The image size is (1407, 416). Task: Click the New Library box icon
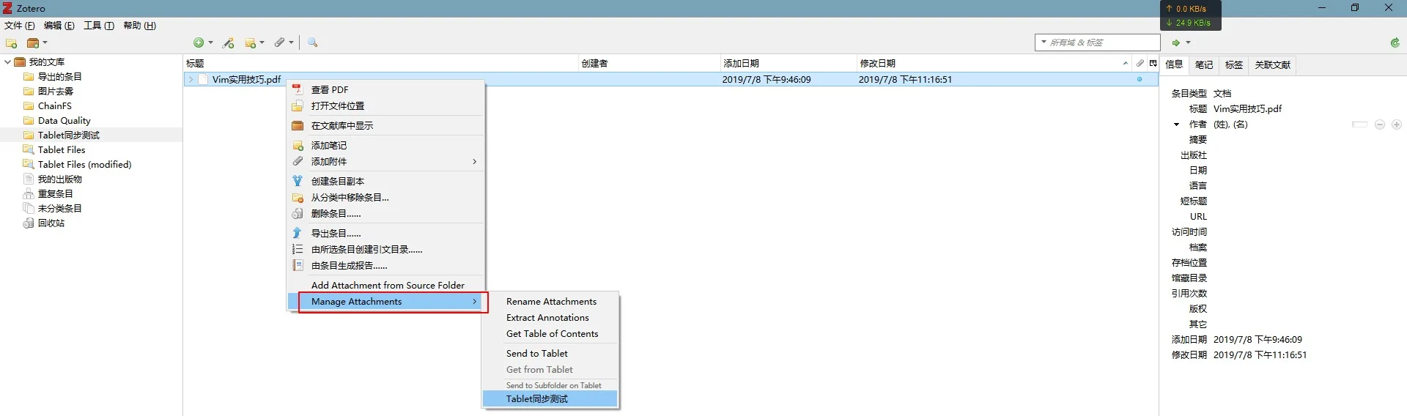32,43
